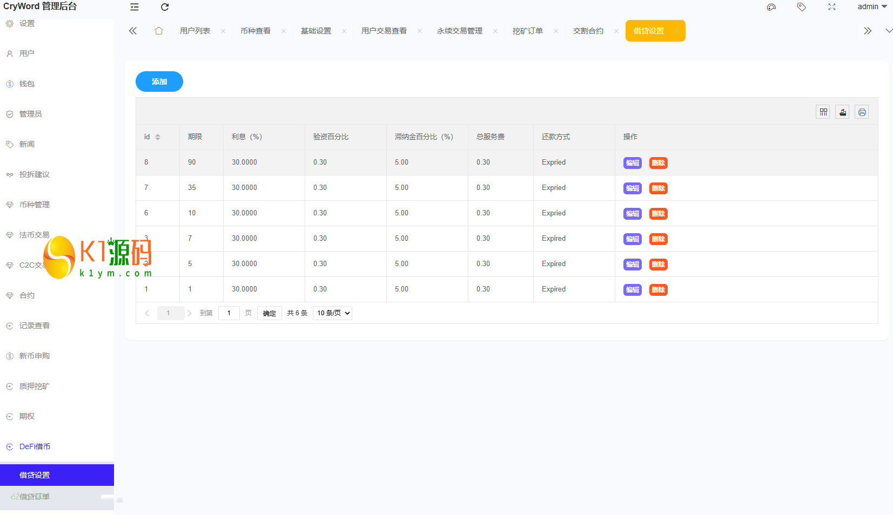Close the 交割合约 tab
The height and width of the screenshot is (515, 893).
(616, 31)
